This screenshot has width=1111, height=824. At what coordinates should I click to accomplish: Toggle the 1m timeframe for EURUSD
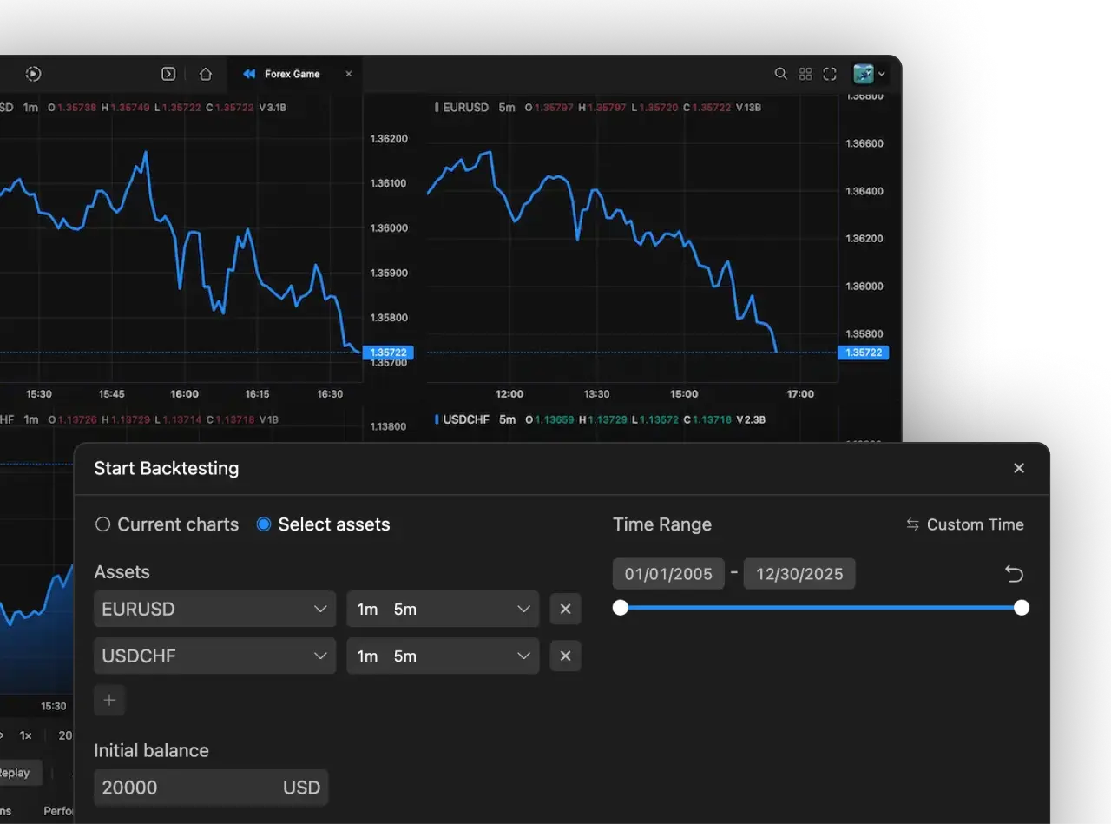(x=367, y=609)
